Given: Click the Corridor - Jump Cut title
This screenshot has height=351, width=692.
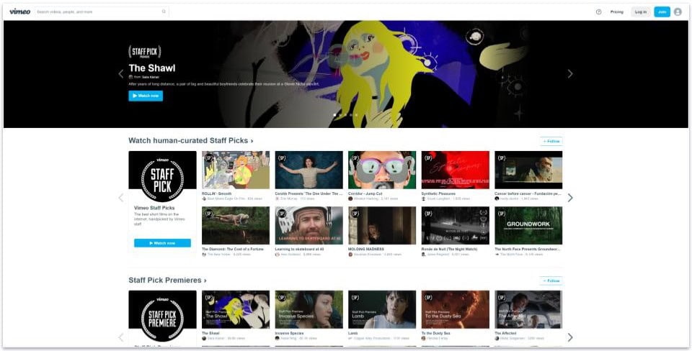Looking at the screenshot, I should pos(365,193).
